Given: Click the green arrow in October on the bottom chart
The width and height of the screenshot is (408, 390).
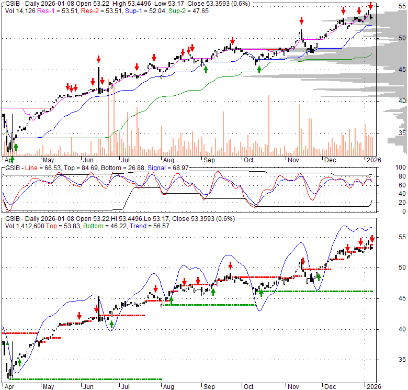Looking at the screenshot, I should [261, 293].
